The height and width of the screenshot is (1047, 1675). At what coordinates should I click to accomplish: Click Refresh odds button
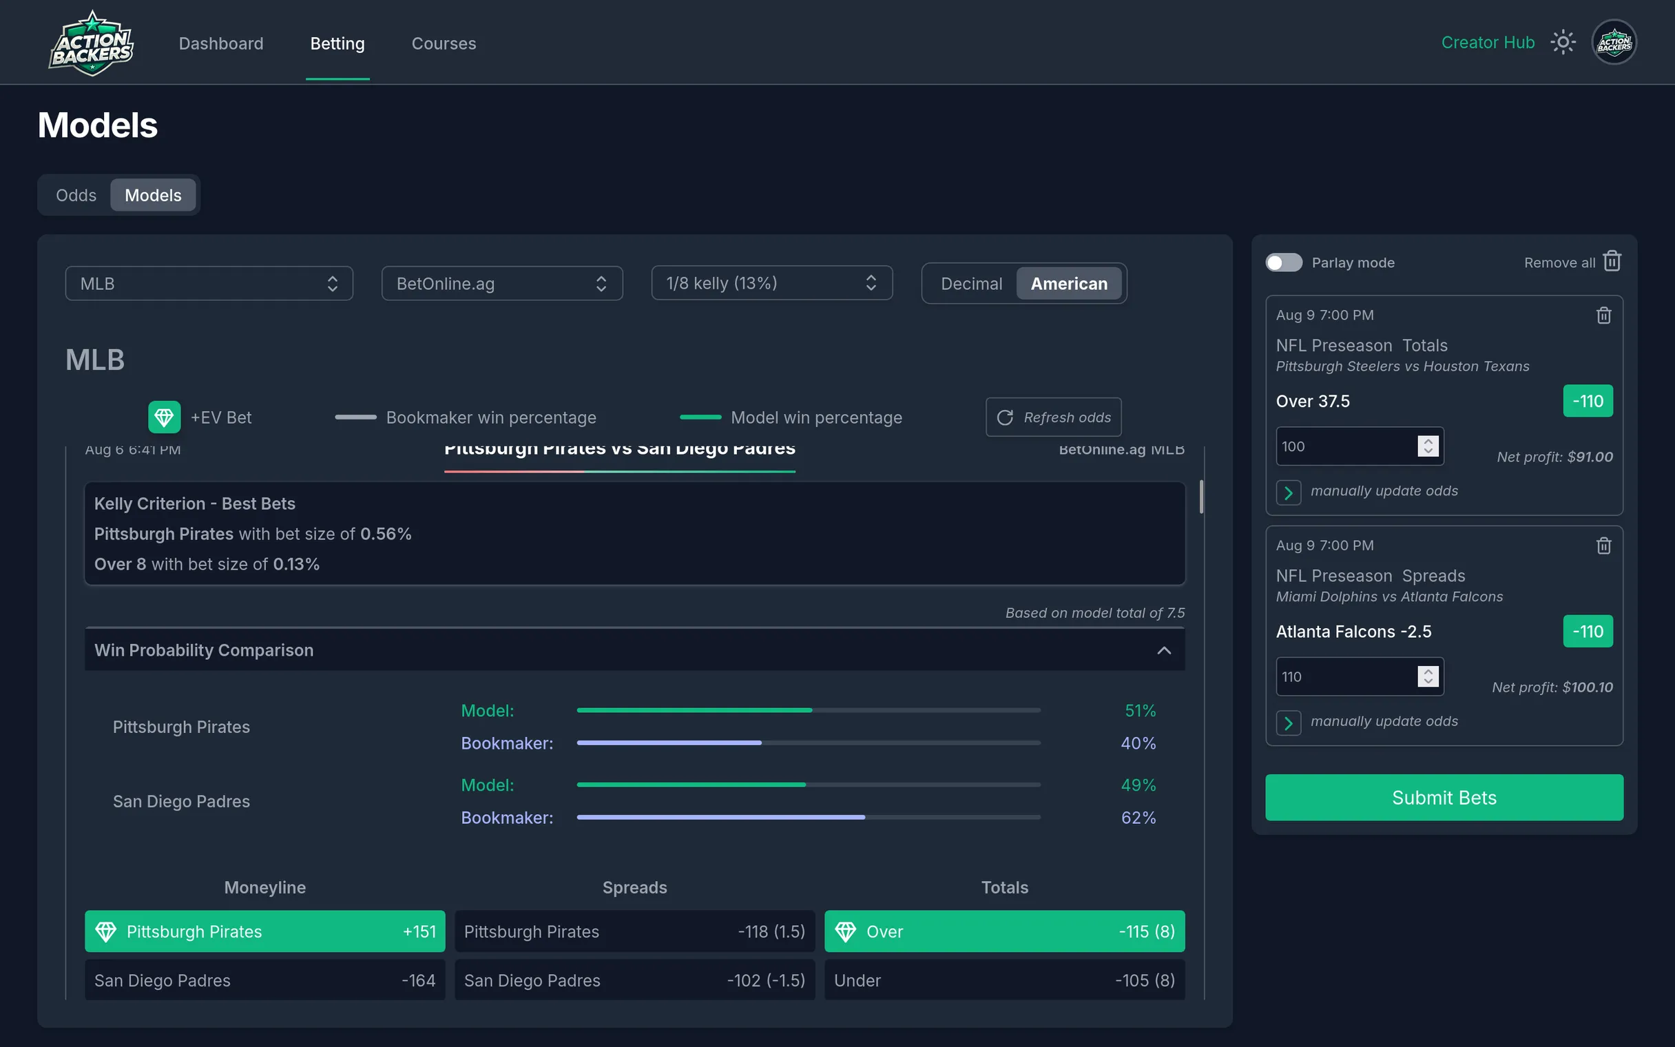(1053, 417)
